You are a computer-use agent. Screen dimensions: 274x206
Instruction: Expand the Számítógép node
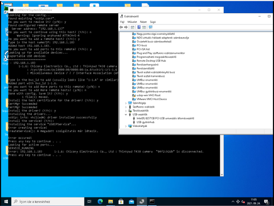[126, 103]
